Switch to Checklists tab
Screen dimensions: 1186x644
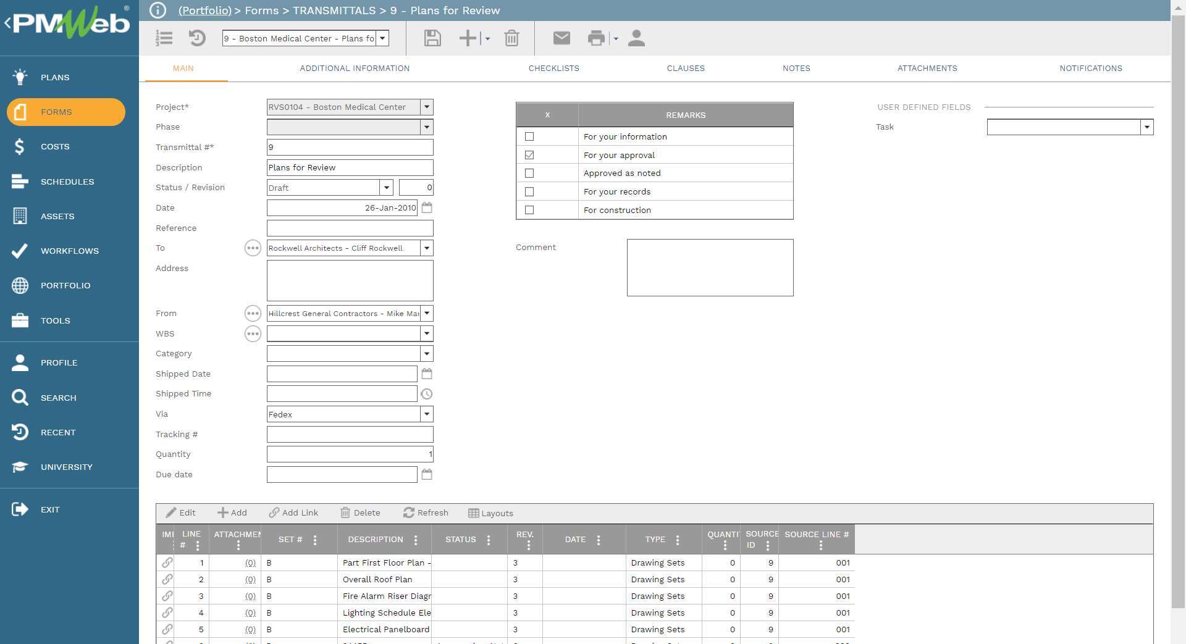pos(554,69)
